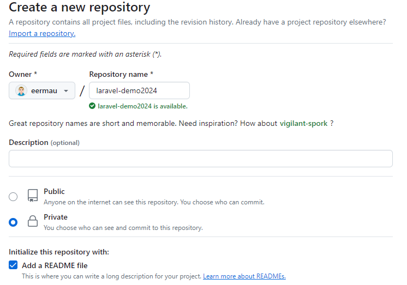Click the Add a README file label
407x285 pixels.
(x=55, y=265)
